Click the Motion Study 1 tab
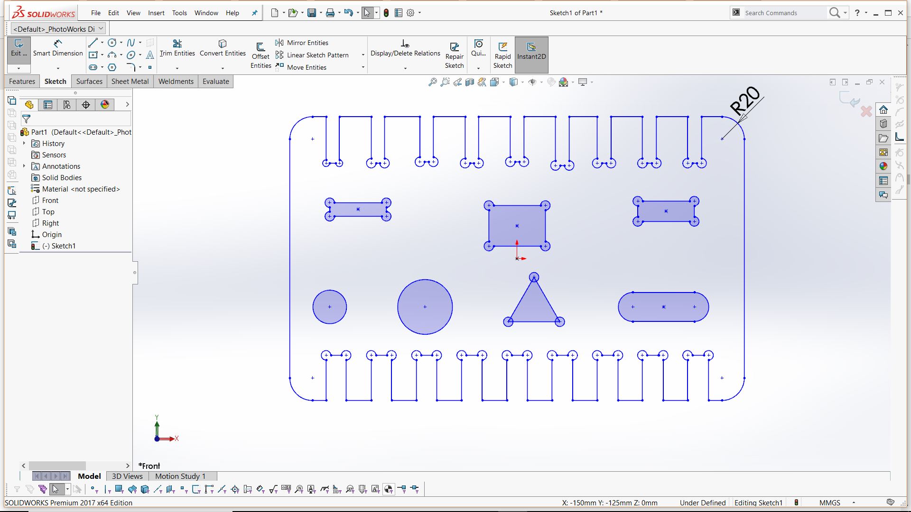Screen dimensions: 911x512 [x=180, y=476]
